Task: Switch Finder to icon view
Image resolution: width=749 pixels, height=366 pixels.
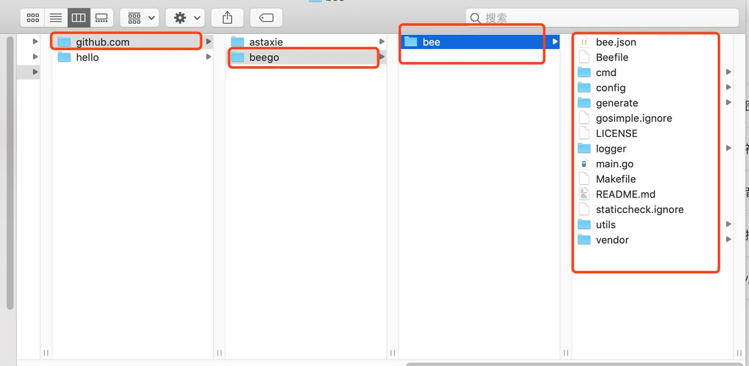Action: [33, 18]
